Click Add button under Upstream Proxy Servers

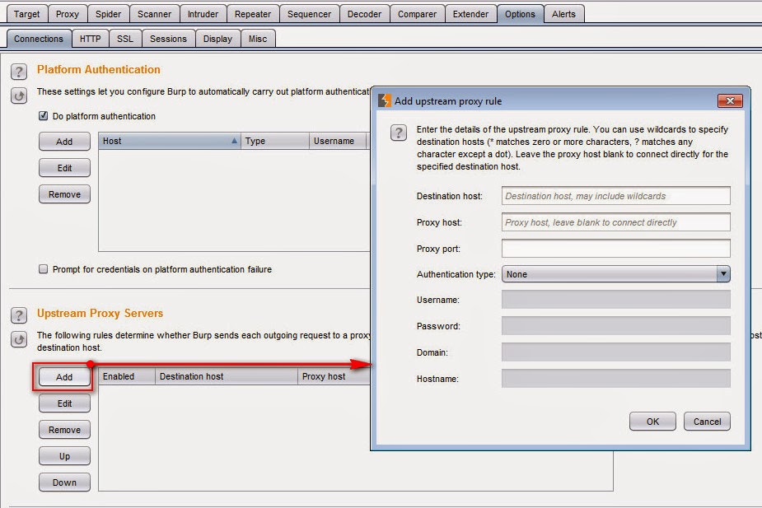(64, 377)
